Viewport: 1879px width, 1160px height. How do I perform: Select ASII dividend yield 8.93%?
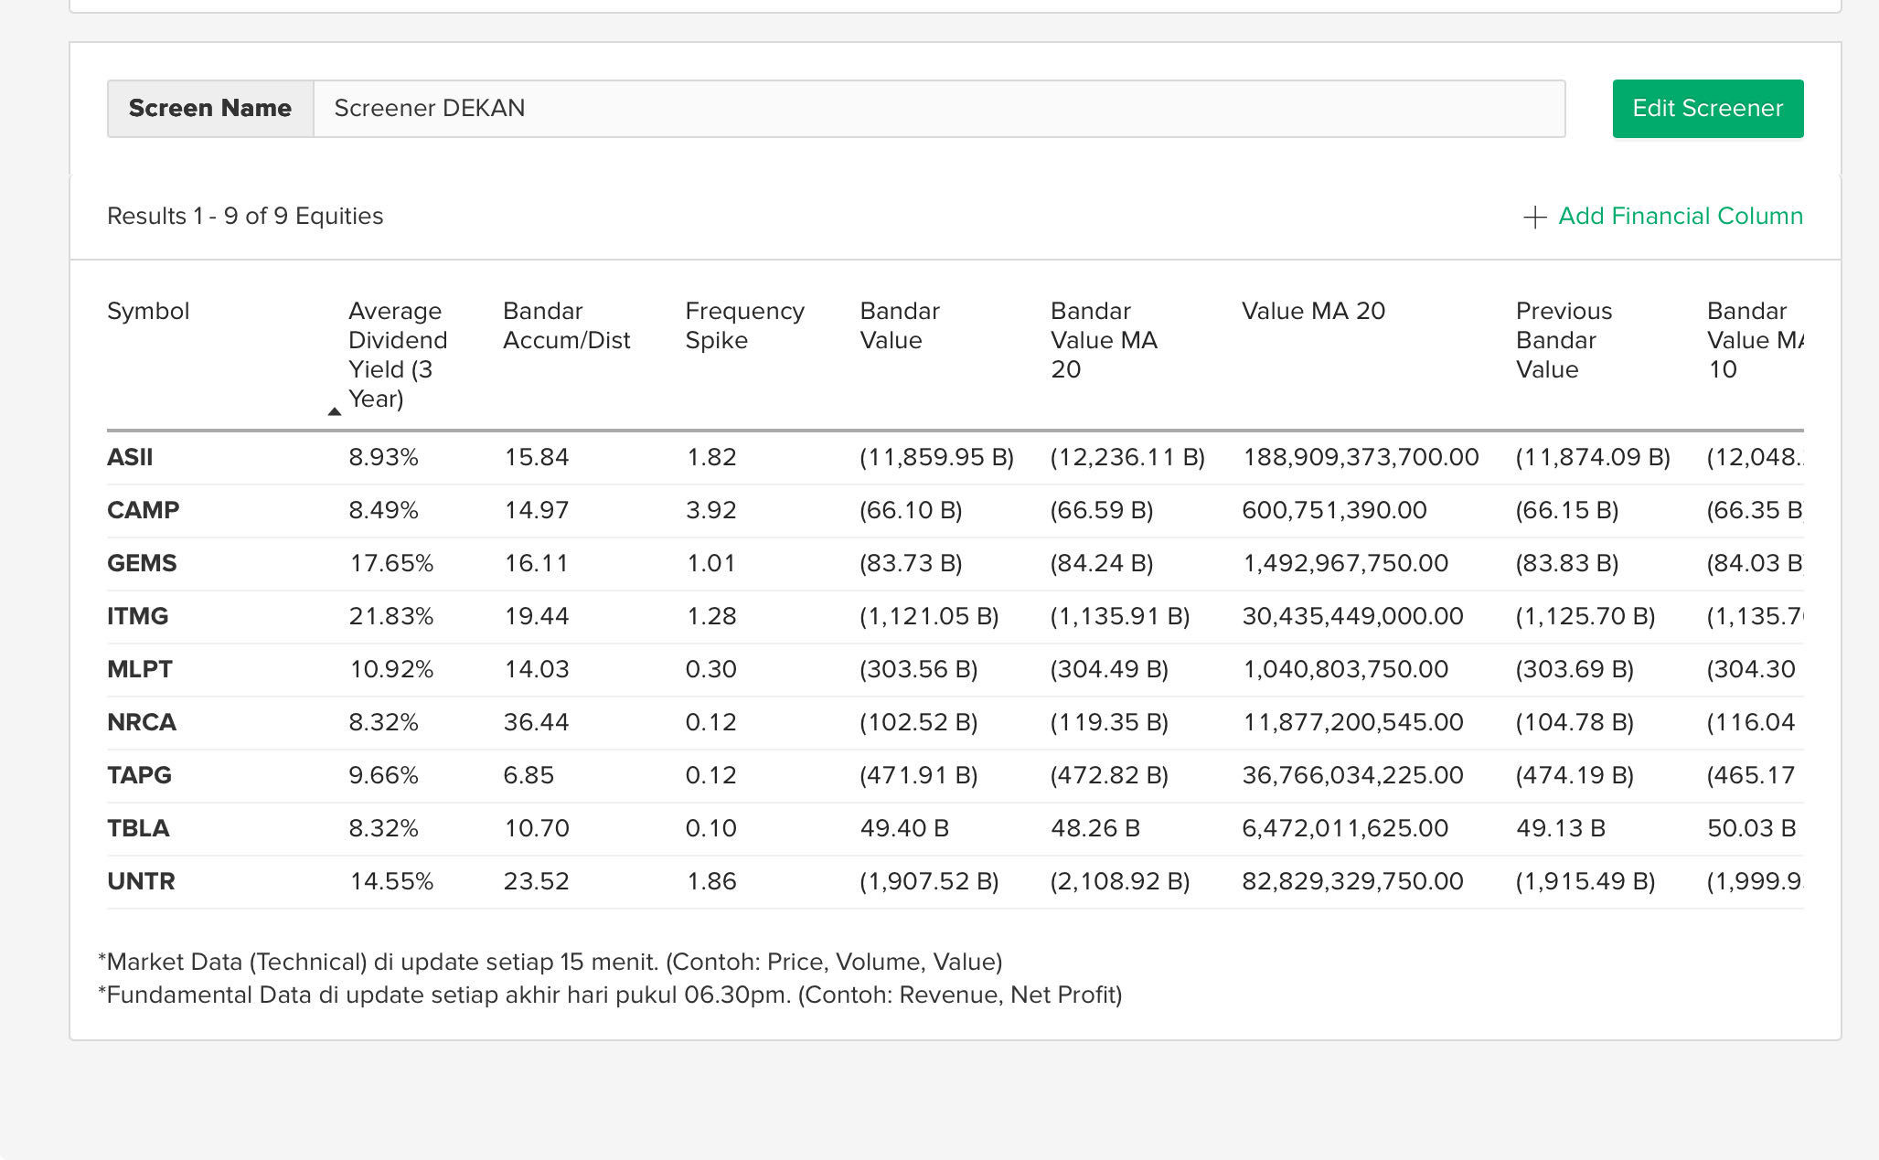coord(383,457)
